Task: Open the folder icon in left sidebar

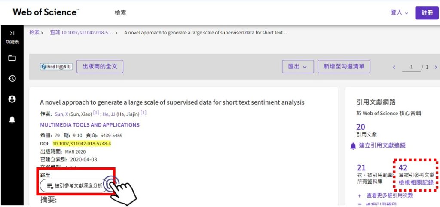Action: click(x=12, y=58)
